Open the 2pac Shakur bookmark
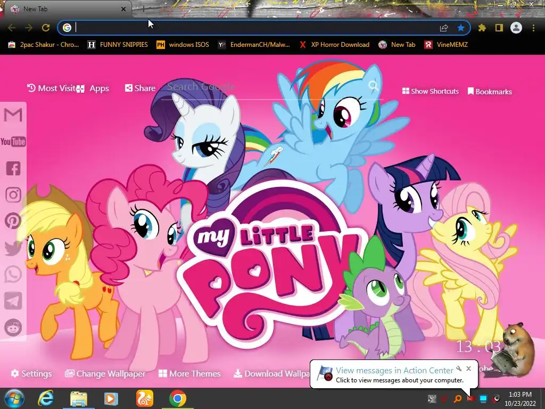This screenshot has width=545, height=409. (44, 45)
